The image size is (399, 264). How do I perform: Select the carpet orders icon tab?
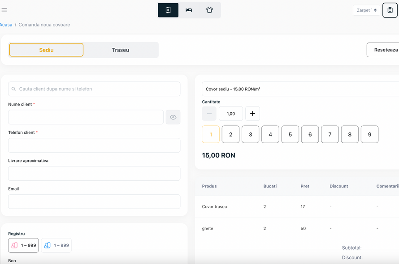pos(168,10)
